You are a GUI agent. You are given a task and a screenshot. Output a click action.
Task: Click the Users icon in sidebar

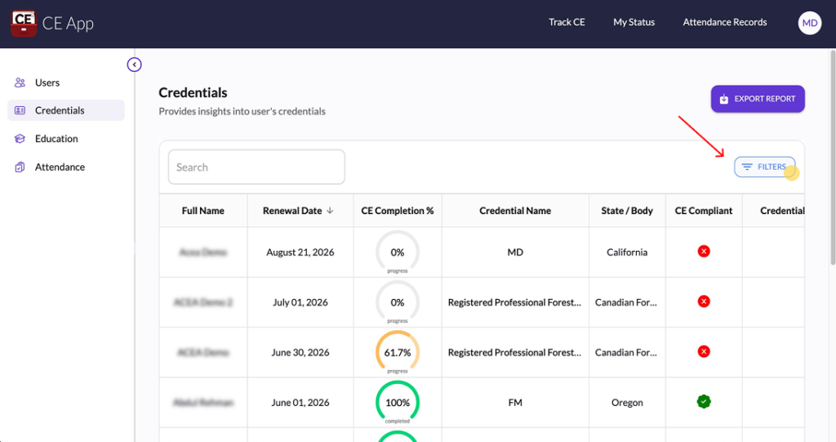tap(20, 83)
